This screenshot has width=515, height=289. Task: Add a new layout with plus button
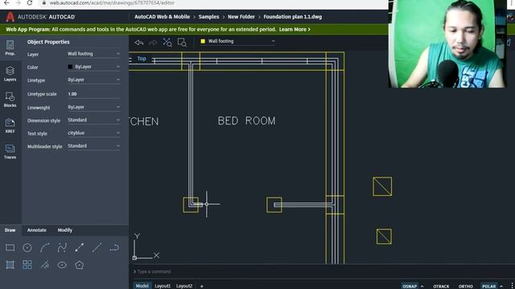tap(202, 286)
